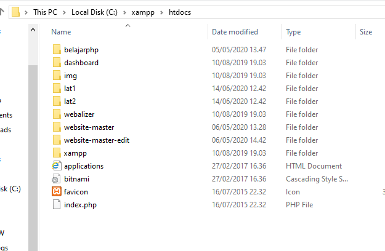Click the dashboard folder icon
This screenshot has width=385, height=251.
pyautogui.click(x=57, y=63)
